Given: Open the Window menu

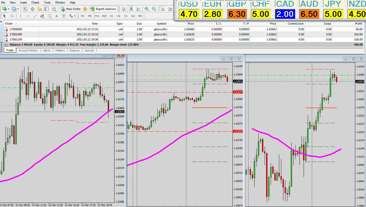Looking at the screenshot, I should tap(60, 3).
